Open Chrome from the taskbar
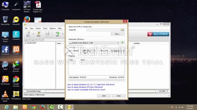The height and width of the screenshot is (110, 197). [x=34, y=107]
